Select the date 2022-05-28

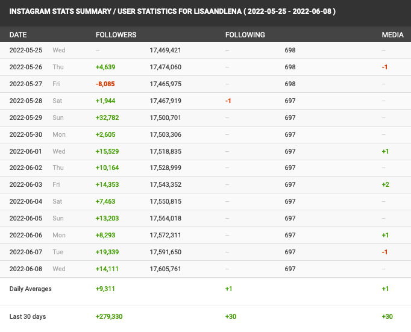[26, 101]
